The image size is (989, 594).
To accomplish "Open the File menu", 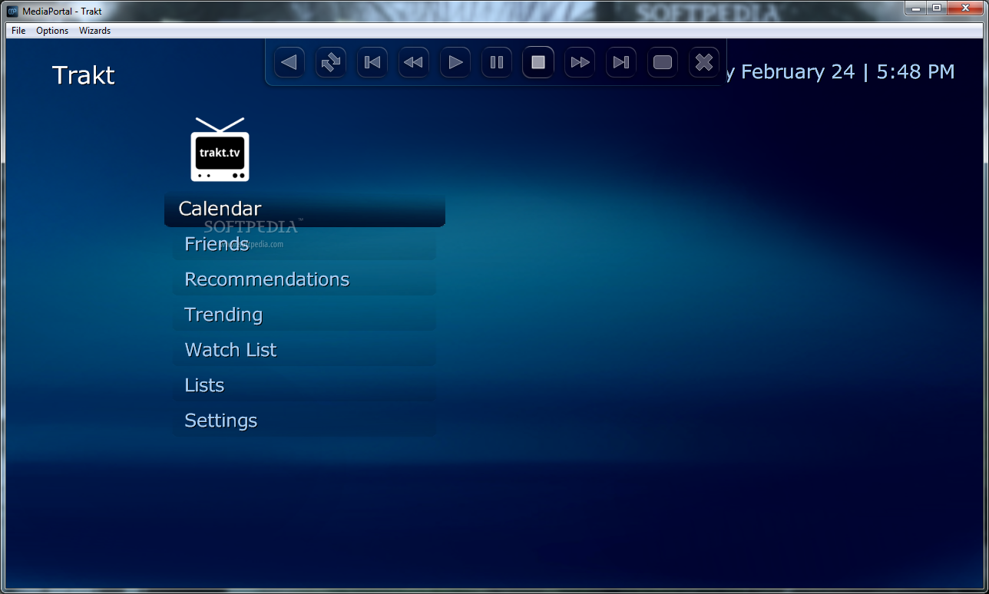I will coord(18,31).
